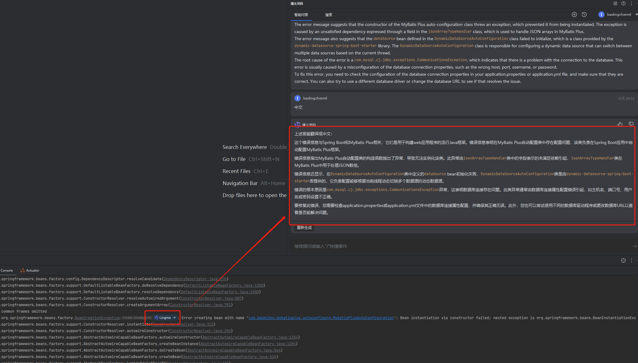Click the Actuator tab icon
The image size is (638, 363).
tap(22, 270)
